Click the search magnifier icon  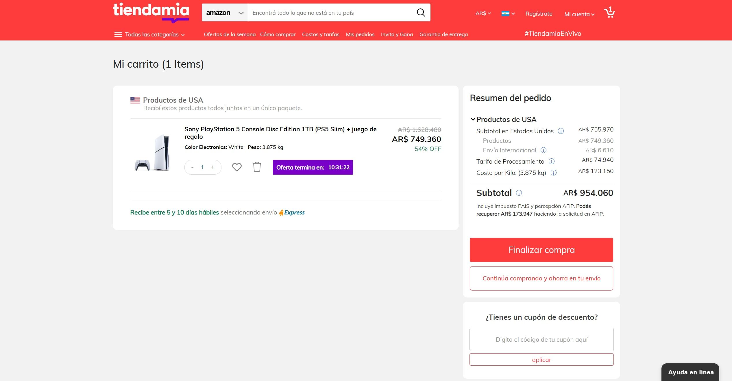point(421,12)
